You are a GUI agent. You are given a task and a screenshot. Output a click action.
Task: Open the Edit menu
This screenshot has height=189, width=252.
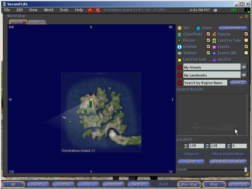point(20,10)
